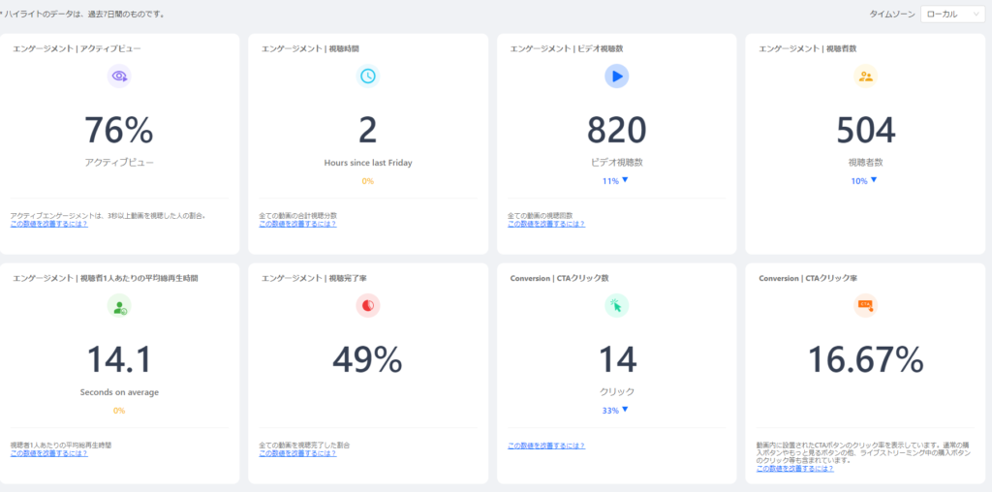Open the improvement link in the 視聴完了率 card
The height and width of the screenshot is (492, 992).
pyautogui.click(x=297, y=453)
